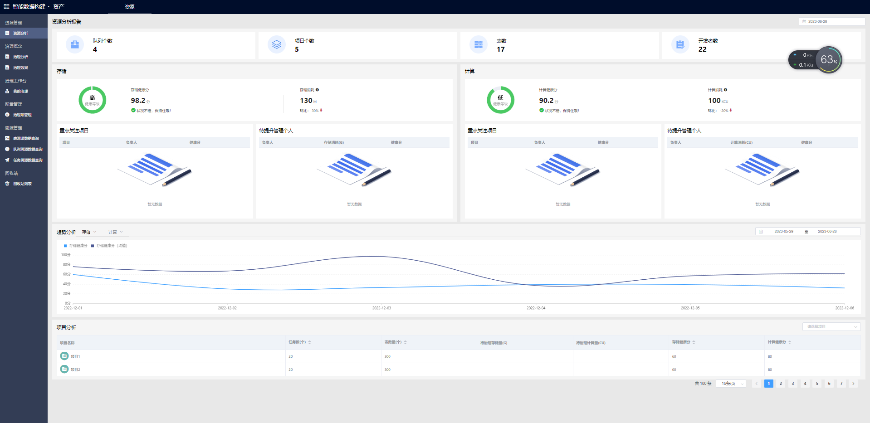
Task: Open the 15条/页 page size dropdown
Action: click(731, 384)
